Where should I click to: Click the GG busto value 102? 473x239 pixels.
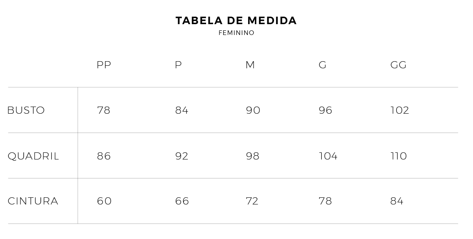[x=400, y=110]
